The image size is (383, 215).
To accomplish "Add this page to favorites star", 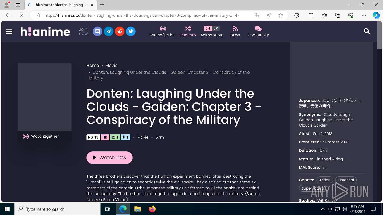I will click(x=281, y=15).
